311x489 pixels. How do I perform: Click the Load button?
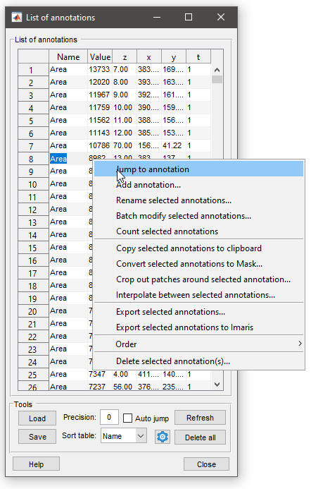[x=37, y=418]
